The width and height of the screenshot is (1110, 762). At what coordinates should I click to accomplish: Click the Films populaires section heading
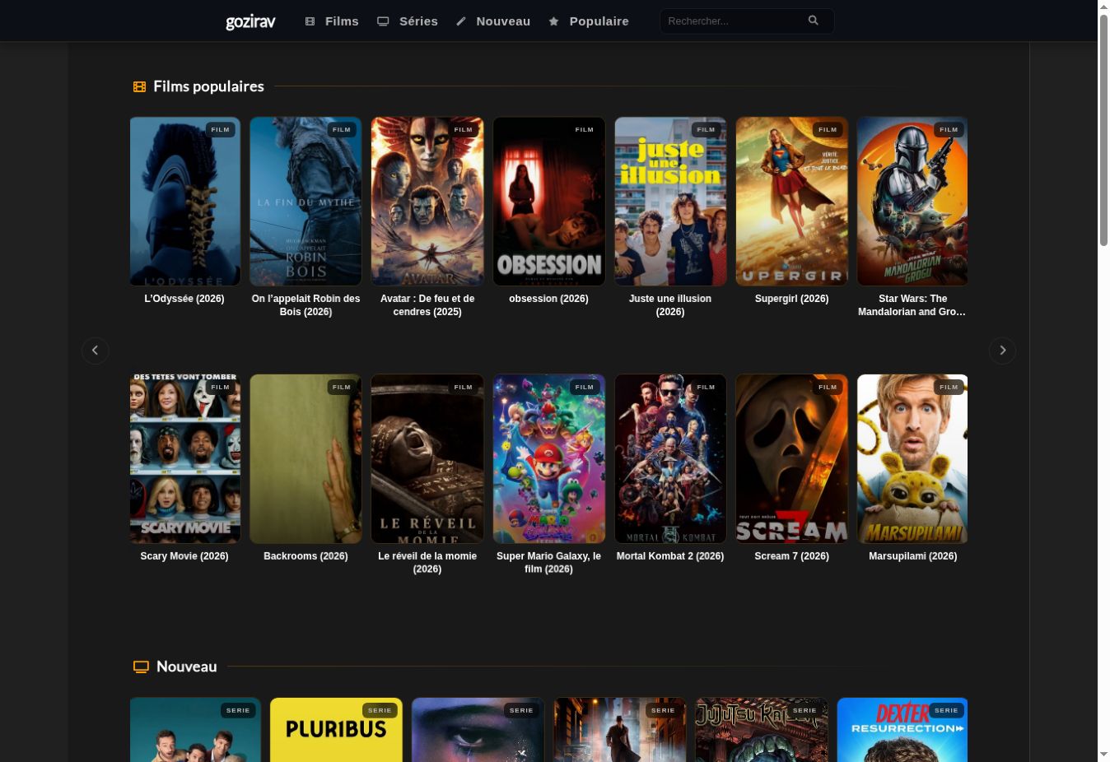[x=208, y=86]
